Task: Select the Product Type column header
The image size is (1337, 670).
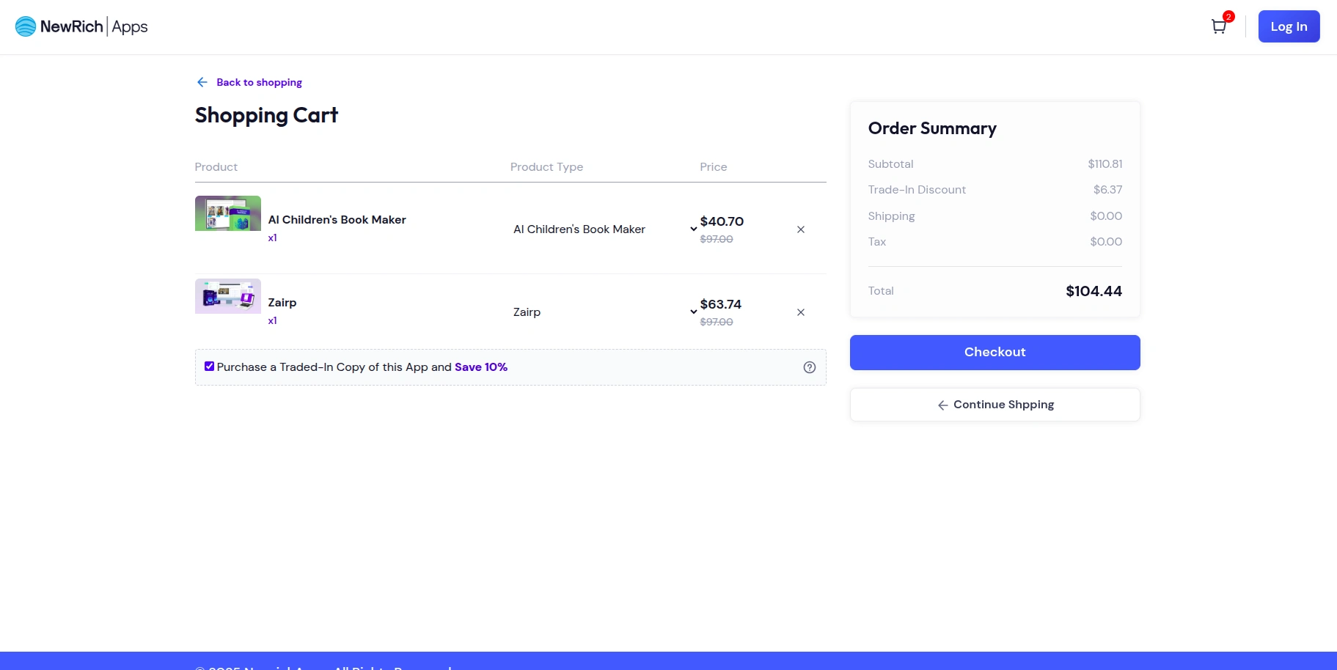Action: [x=546, y=166]
